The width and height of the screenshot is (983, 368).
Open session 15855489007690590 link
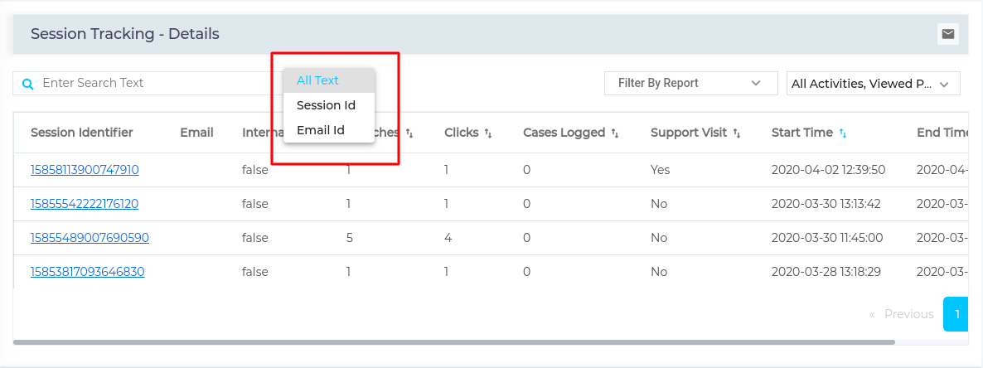[x=90, y=238]
